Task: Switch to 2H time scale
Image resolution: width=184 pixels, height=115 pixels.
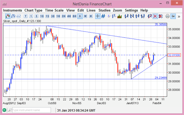Action: (x=63, y=16)
